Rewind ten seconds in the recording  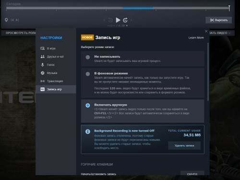(x=110, y=20)
